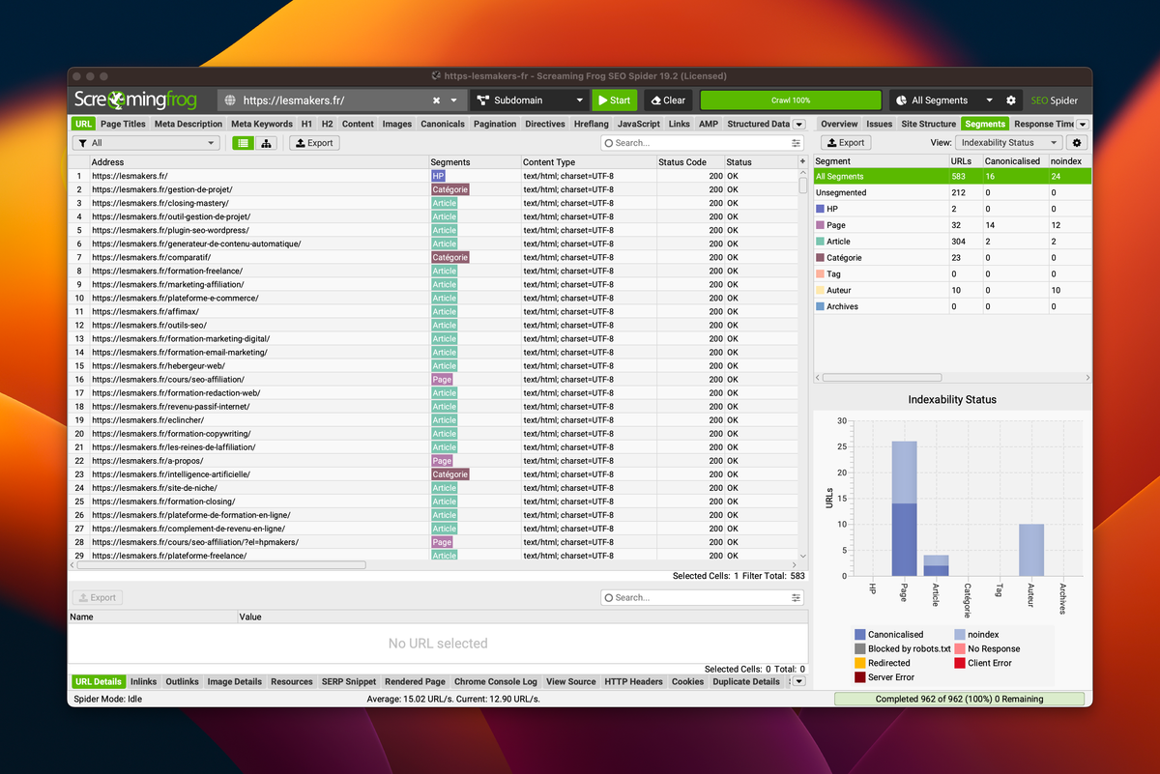Click the Clear eraser button
Viewport: 1160px width, 774px height.
pyautogui.click(x=666, y=100)
